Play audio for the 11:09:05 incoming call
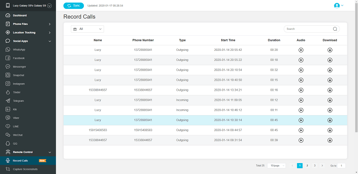Screen dimensions: 358x174 tap(301, 100)
